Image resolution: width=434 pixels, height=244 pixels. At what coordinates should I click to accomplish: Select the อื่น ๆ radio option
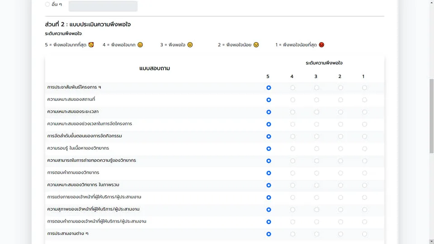tap(47, 4)
